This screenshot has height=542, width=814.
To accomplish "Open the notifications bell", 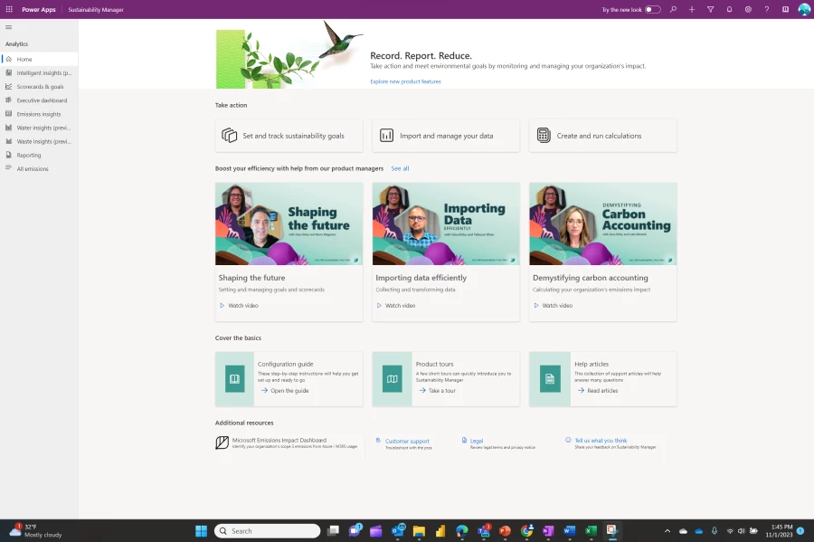I will [x=729, y=9].
